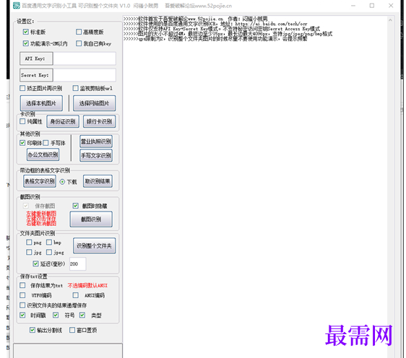The image size is (406, 358).
Task: Check the jpeg file type checkbox
Action: tap(49, 252)
